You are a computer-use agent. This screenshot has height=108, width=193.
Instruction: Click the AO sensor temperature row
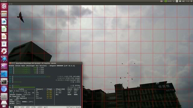44,91
